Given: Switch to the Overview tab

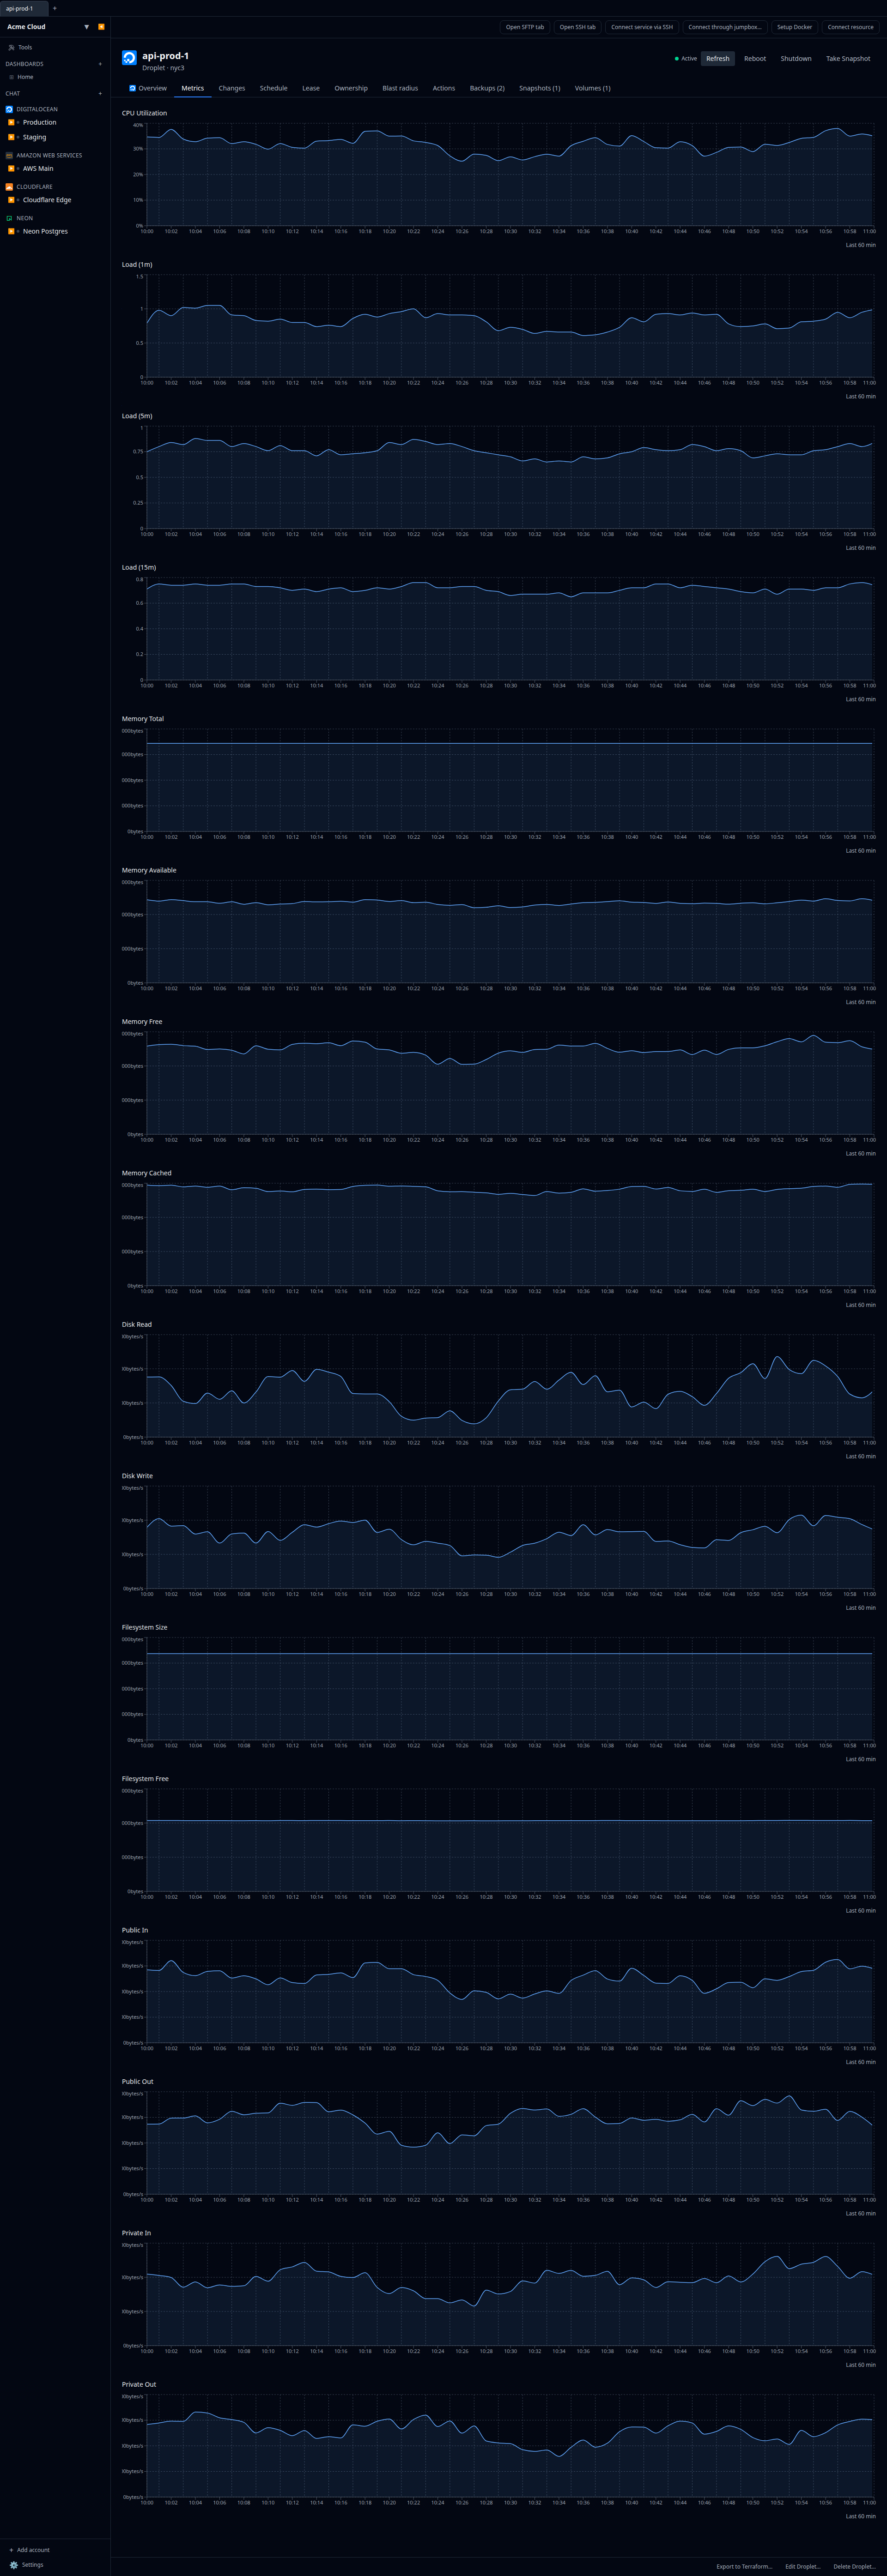Looking at the screenshot, I should coord(148,88).
